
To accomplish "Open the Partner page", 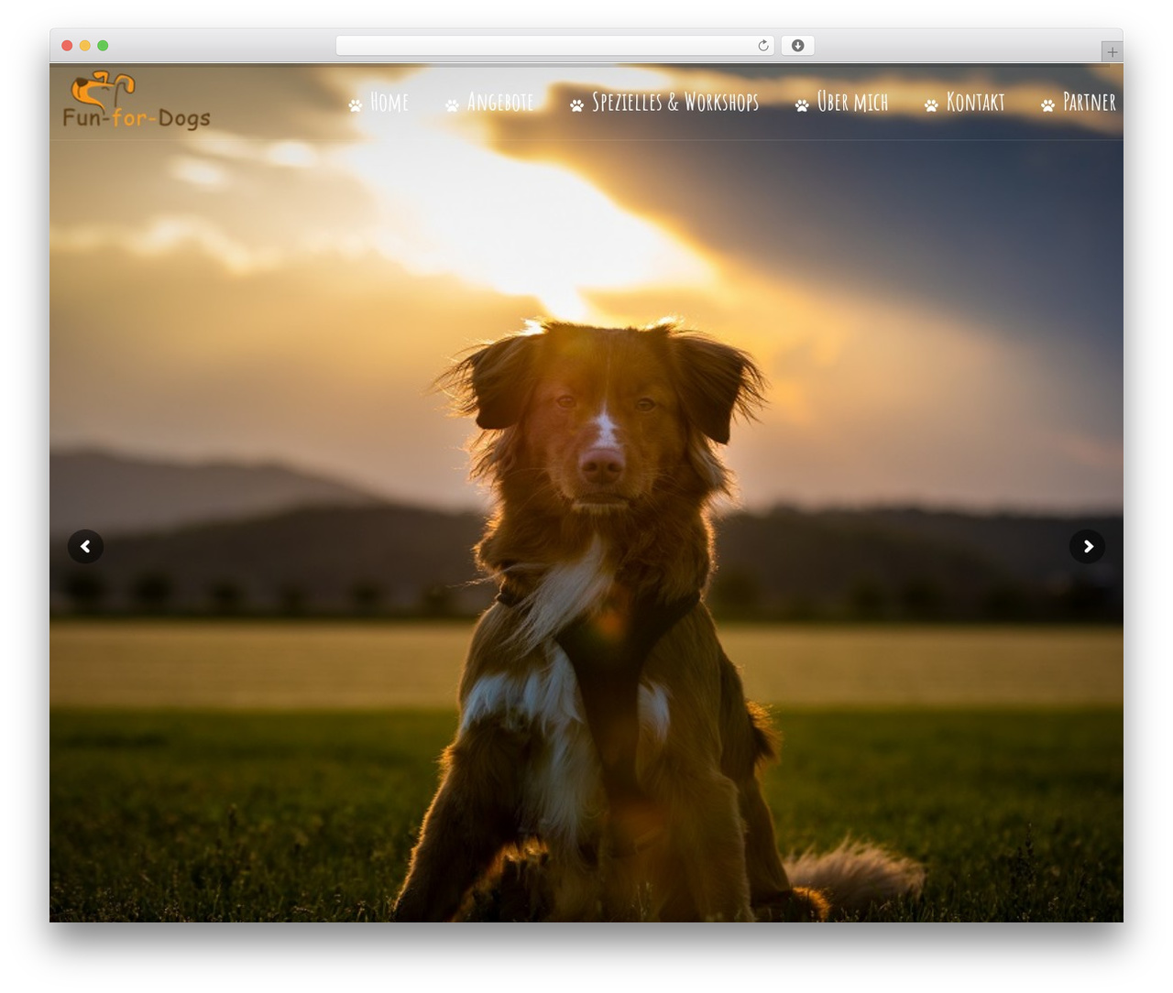I will 1090,102.
